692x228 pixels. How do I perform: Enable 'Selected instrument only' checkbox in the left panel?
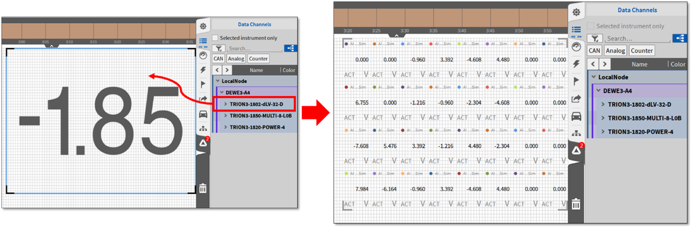[215, 38]
